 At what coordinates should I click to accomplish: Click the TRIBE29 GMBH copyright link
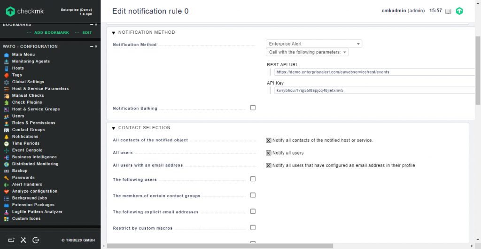click(78, 241)
